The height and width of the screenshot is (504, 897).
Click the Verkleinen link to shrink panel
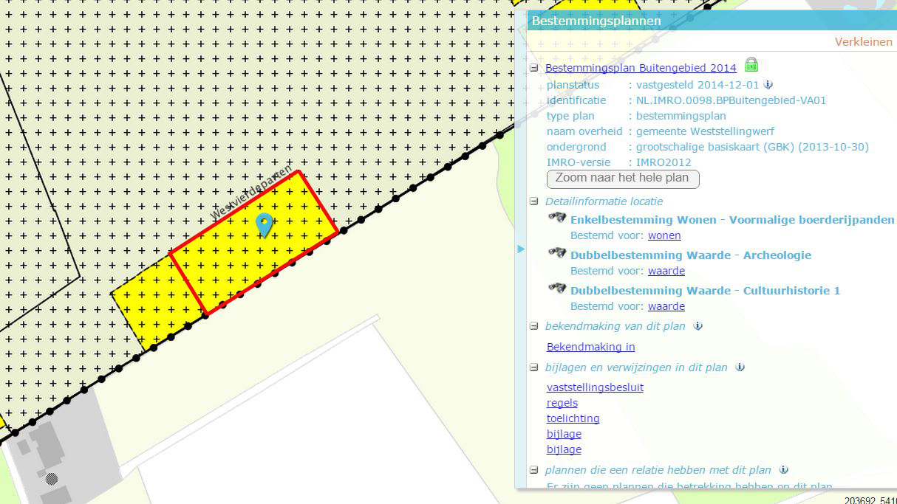point(863,42)
